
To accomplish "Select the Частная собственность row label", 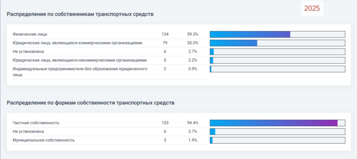I will pyautogui.click(x=36, y=123).
